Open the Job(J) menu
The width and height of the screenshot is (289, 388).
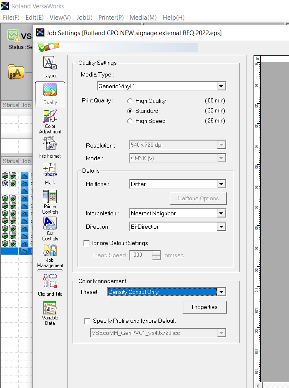pyautogui.click(x=84, y=17)
